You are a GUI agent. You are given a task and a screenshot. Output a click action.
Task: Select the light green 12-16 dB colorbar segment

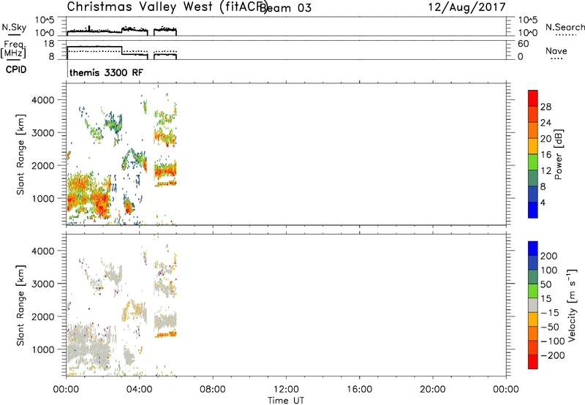[x=533, y=162]
